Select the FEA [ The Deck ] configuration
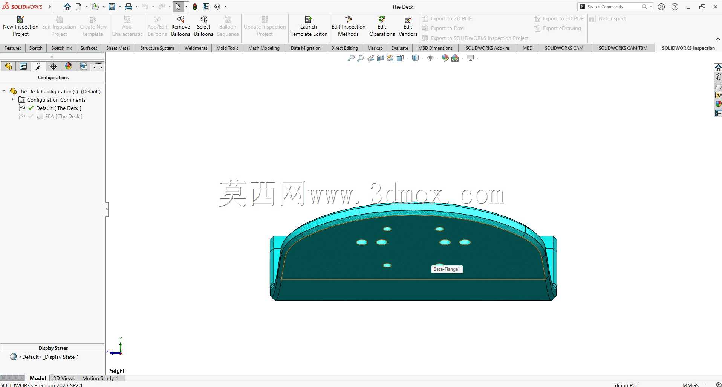 pos(64,116)
